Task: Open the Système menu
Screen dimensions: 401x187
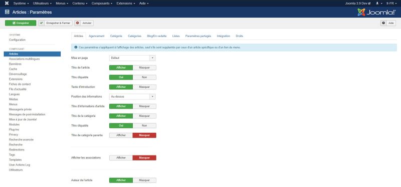Action: [x=21, y=3]
